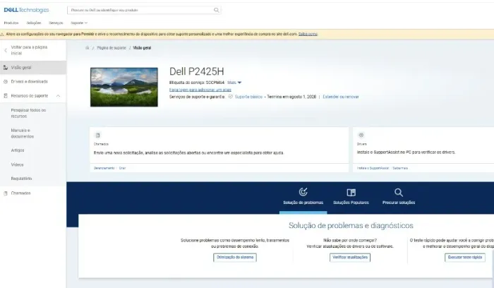This screenshot has width=494, height=288.
Task: Click the Chamados sidebar icon
Action: click(6, 193)
